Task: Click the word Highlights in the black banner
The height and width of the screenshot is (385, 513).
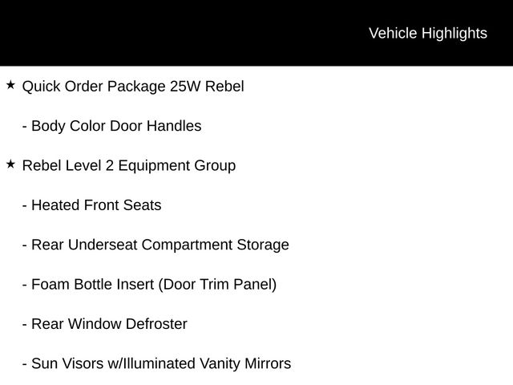Action: (454, 33)
